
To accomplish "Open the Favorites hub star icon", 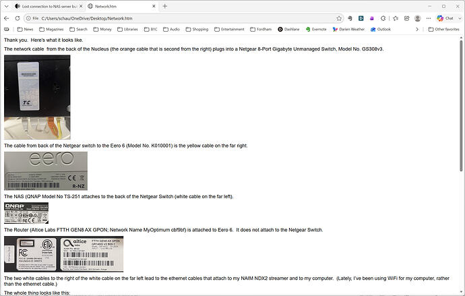I will 396,18.
